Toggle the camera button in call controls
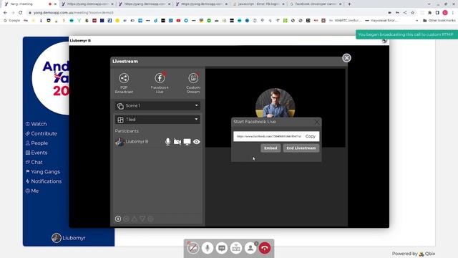458x258 pixels. pyautogui.click(x=193, y=248)
